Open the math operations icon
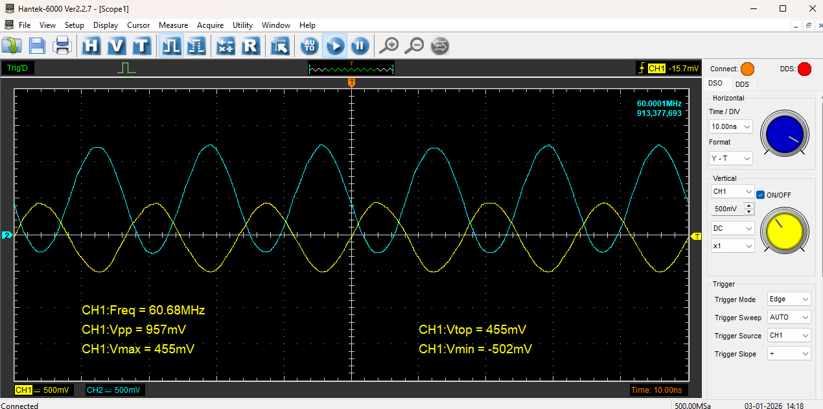 tap(226, 46)
